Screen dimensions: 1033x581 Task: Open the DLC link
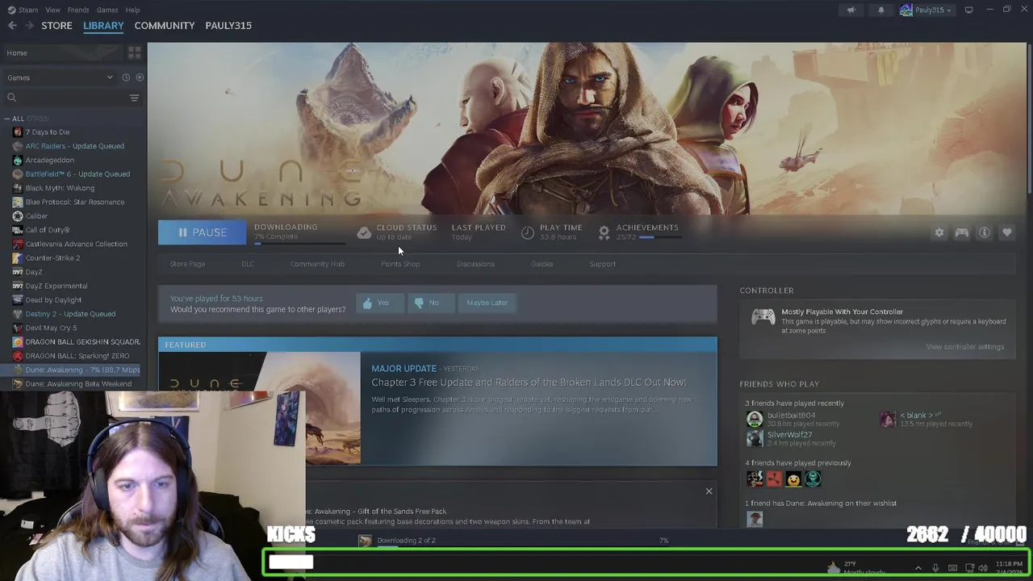tap(248, 264)
